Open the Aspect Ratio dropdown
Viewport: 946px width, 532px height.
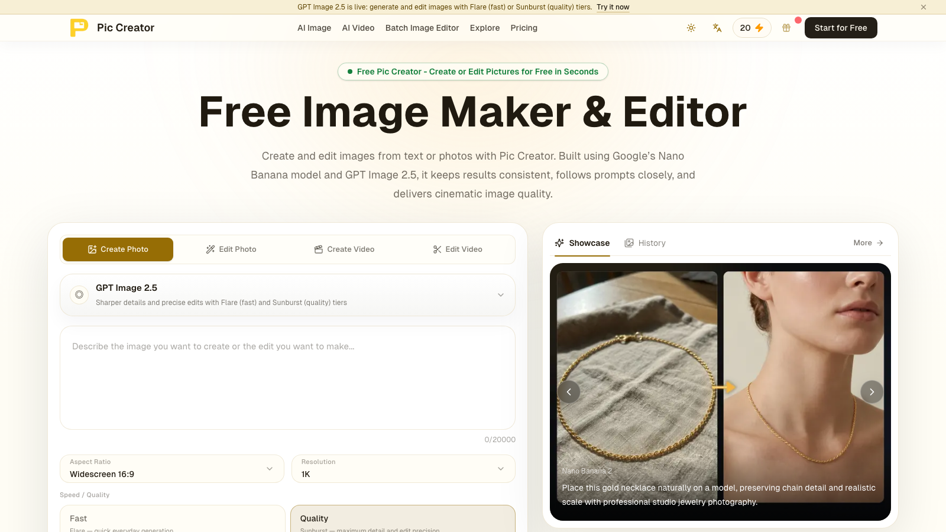point(172,469)
